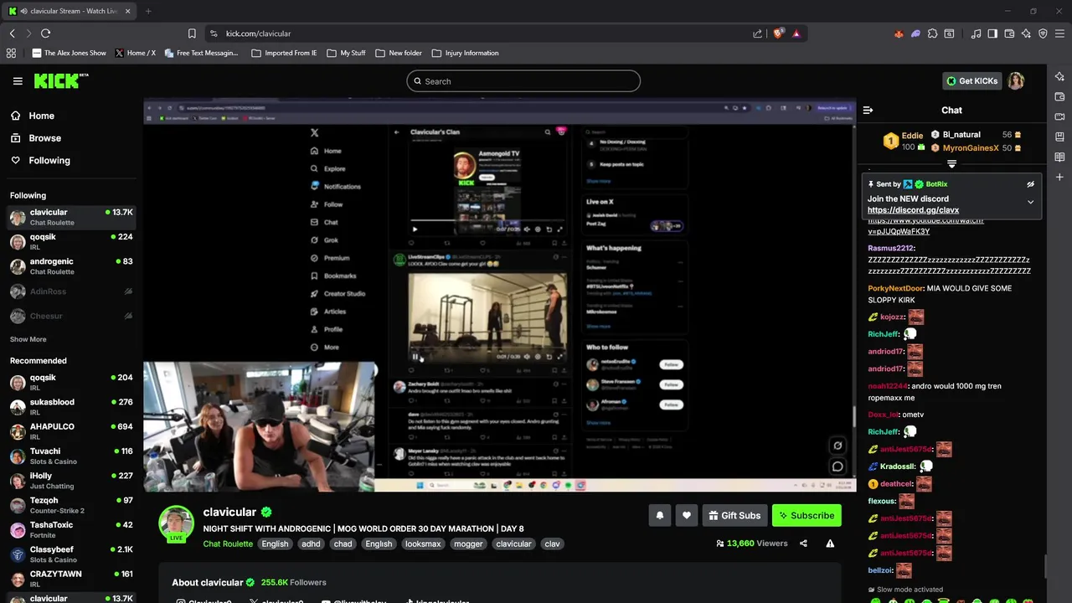Open Brave Wallet from the toolbar
This screenshot has width=1072, height=603.
point(1009,33)
